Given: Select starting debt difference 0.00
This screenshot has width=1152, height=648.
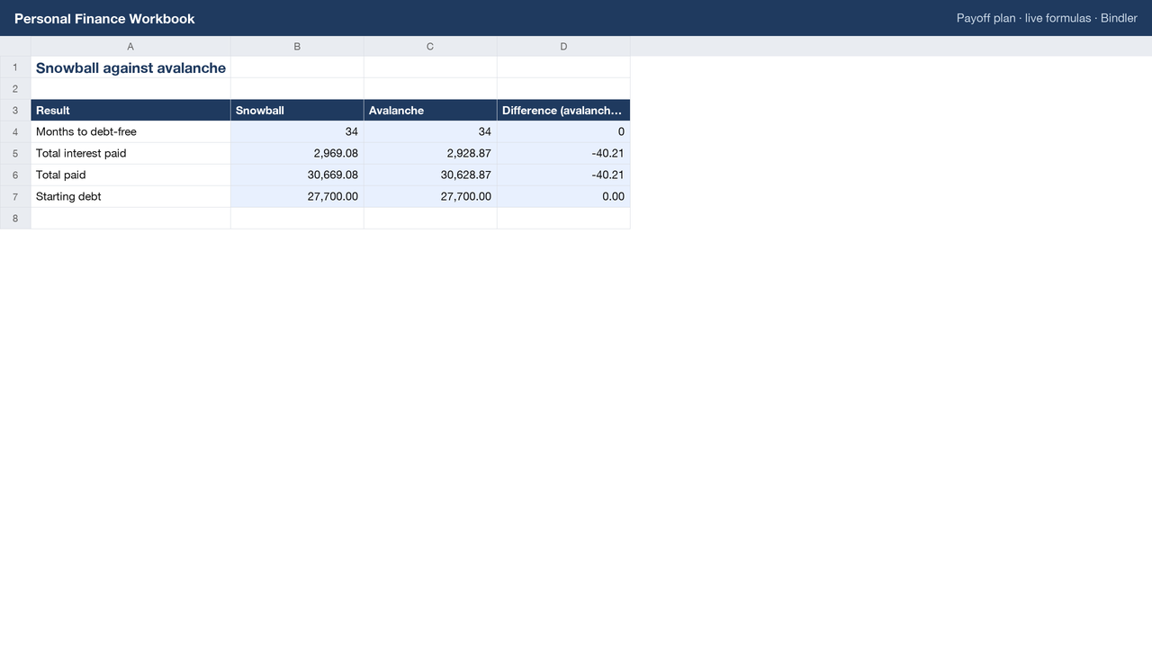Looking at the screenshot, I should tap(563, 197).
